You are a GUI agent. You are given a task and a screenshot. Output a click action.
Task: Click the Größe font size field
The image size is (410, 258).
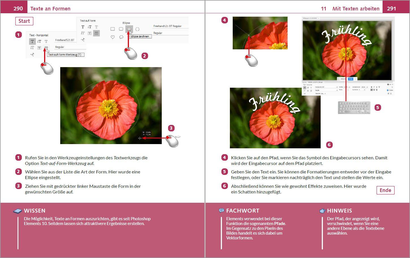coord(345,87)
